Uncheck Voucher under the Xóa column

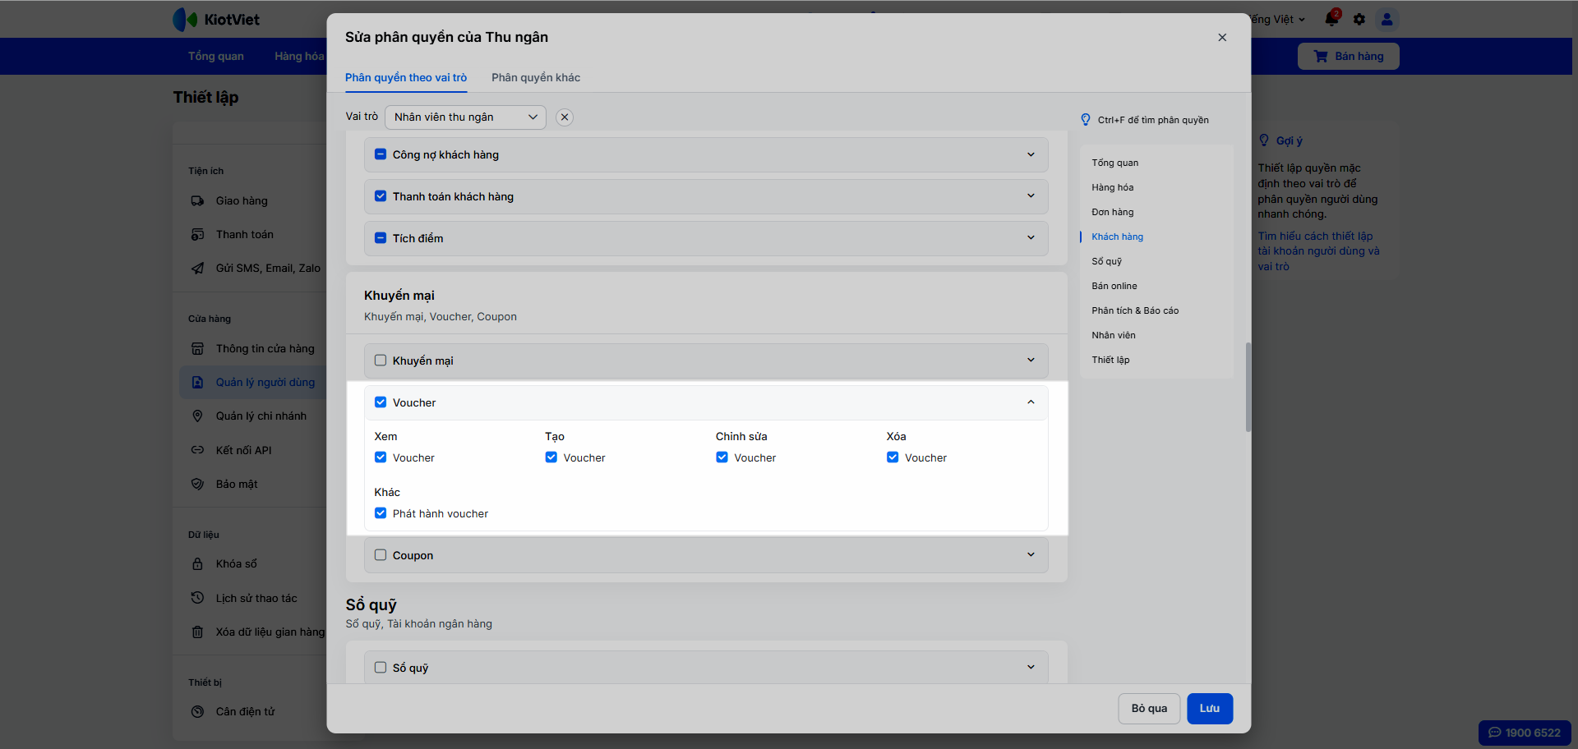[x=893, y=457]
